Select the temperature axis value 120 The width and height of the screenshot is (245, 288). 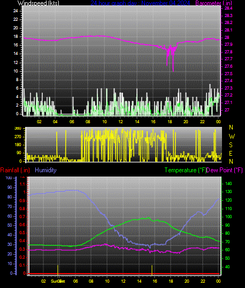[x=228, y=200]
